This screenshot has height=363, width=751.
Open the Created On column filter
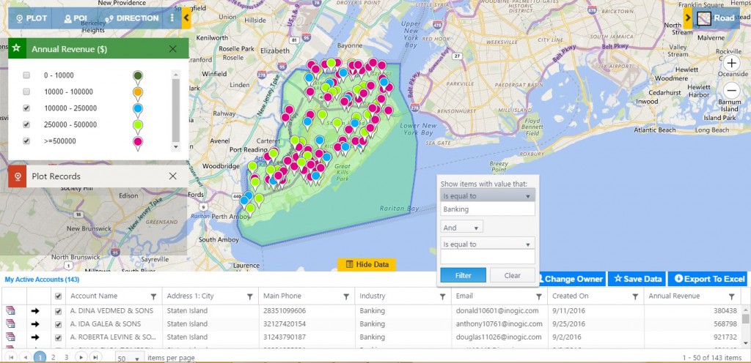(635, 296)
